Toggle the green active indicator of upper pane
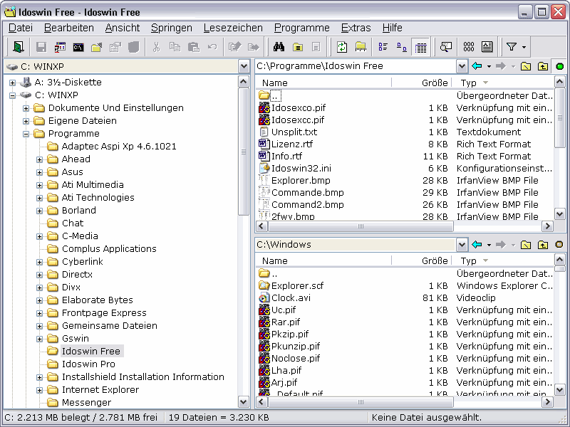The height and width of the screenshot is (427, 570). tap(560, 66)
